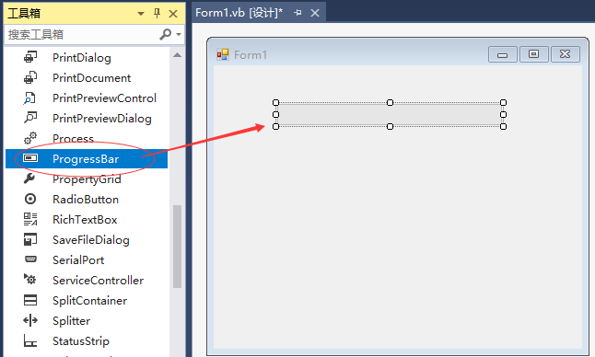The image size is (595, 357).
Task: Choose the PrintPreviewControl icon
Action: pos(29,98)
